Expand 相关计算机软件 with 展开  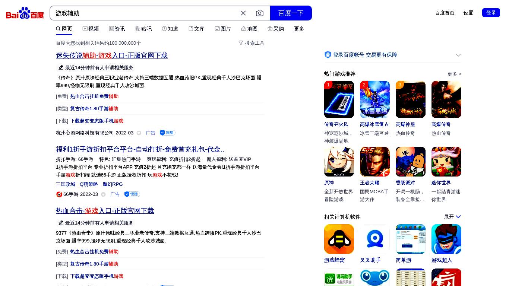(452, 217)
